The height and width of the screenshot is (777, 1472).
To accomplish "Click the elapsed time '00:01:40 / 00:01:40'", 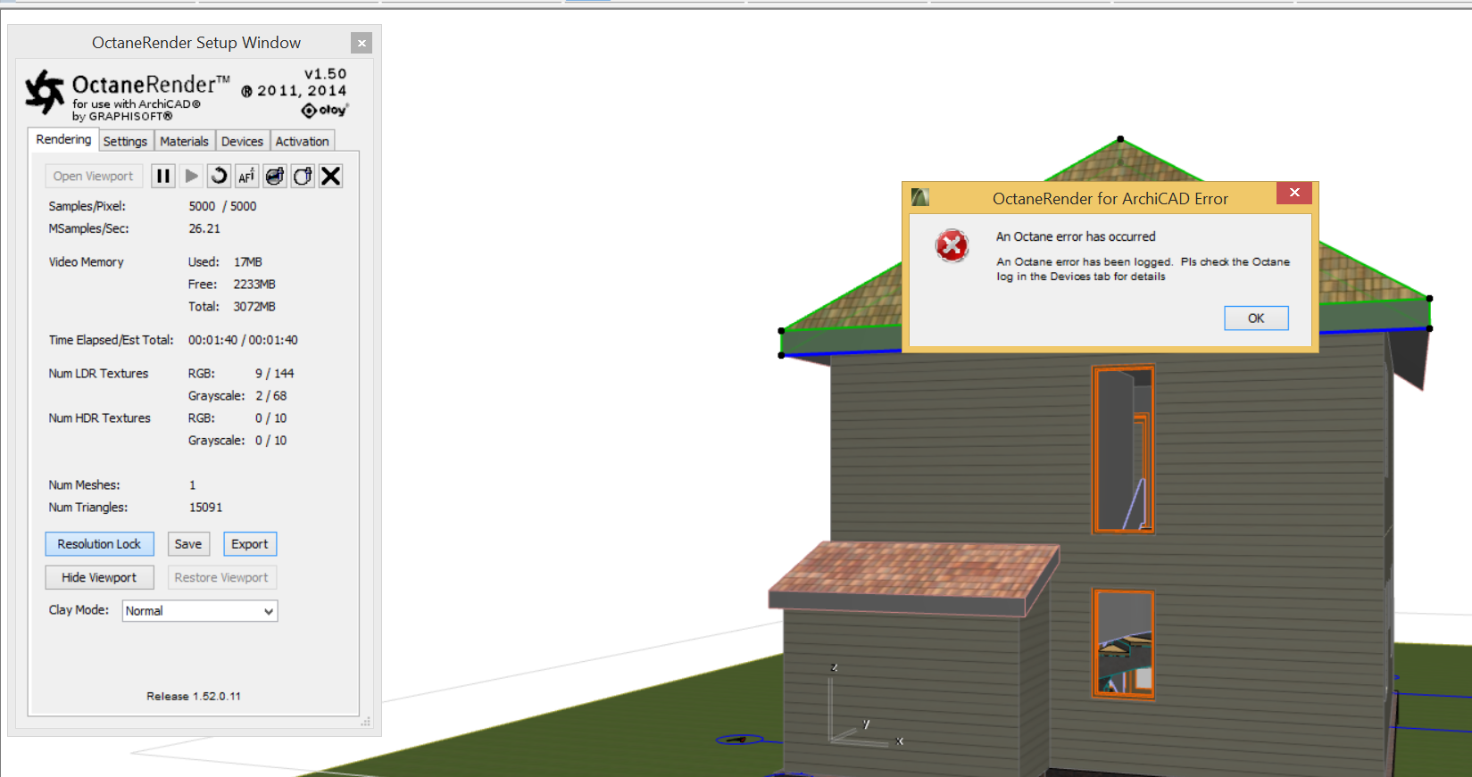I will pyautogui.click(x=243, y=340).
